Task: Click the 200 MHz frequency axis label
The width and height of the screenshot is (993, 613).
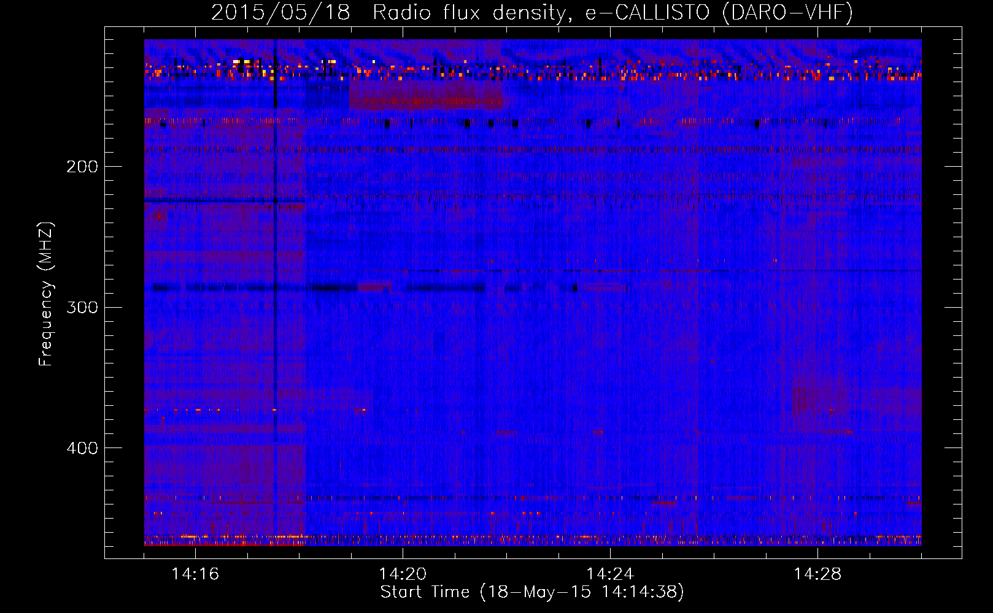Action: coord(82,167)
